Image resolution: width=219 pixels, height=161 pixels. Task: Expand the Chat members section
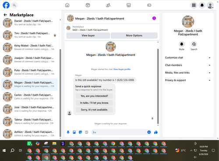188,65
